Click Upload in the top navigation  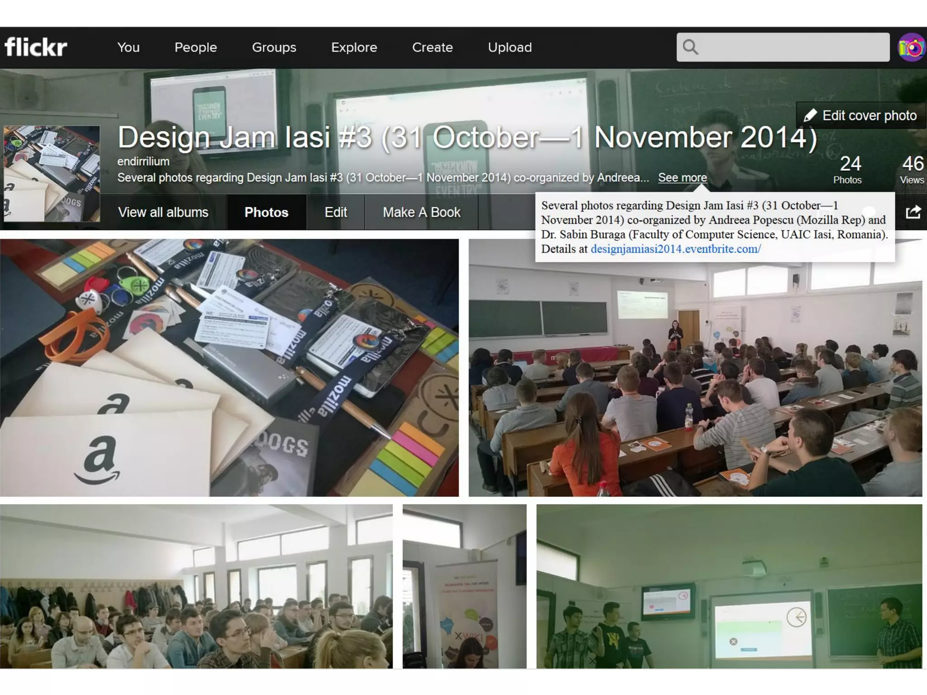click(510, 48)
